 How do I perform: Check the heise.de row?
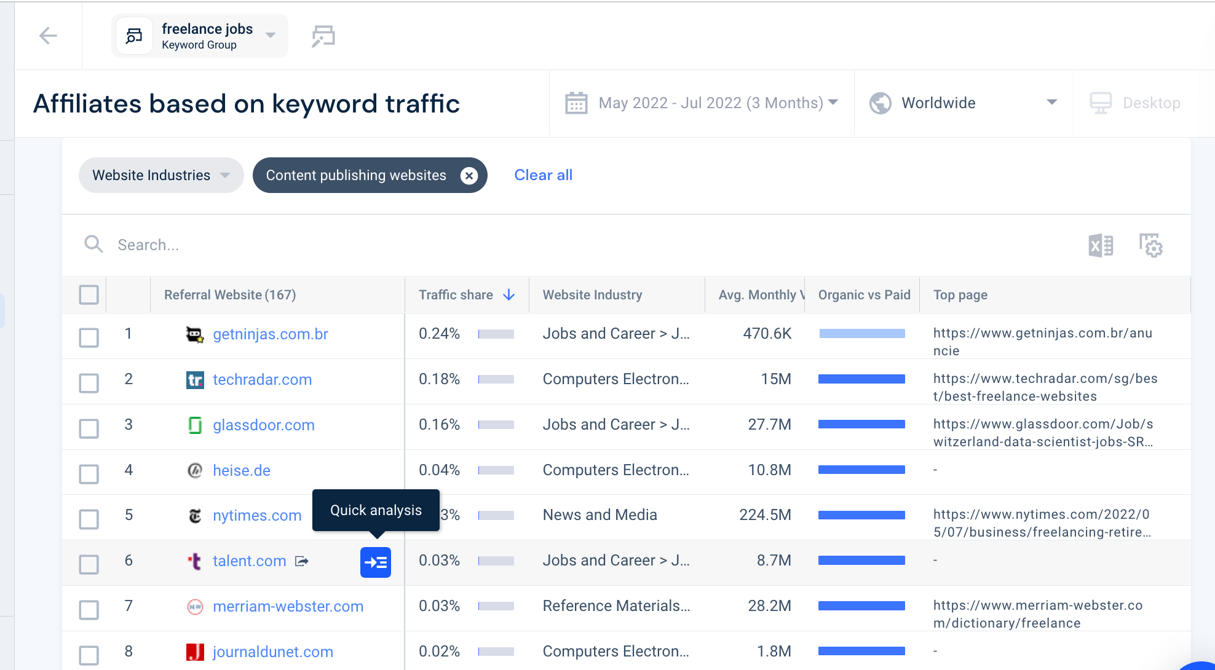pyautogui.click(x=89, y=474)
